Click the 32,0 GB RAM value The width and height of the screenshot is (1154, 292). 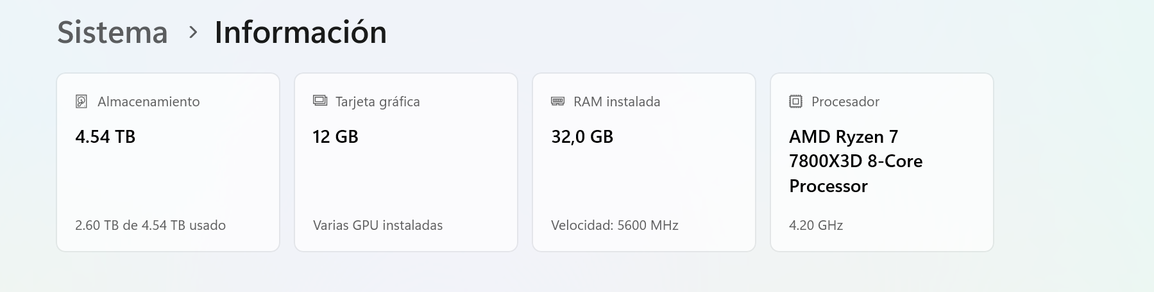click(582, 136)
